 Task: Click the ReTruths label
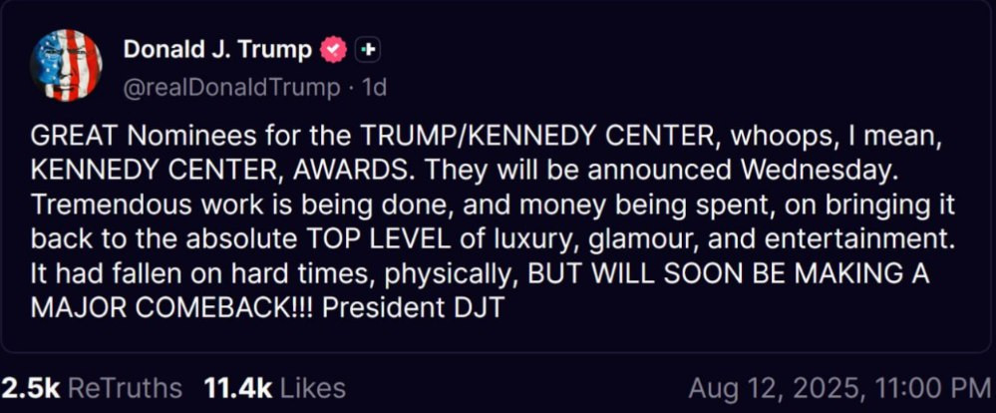coord(125,388)
